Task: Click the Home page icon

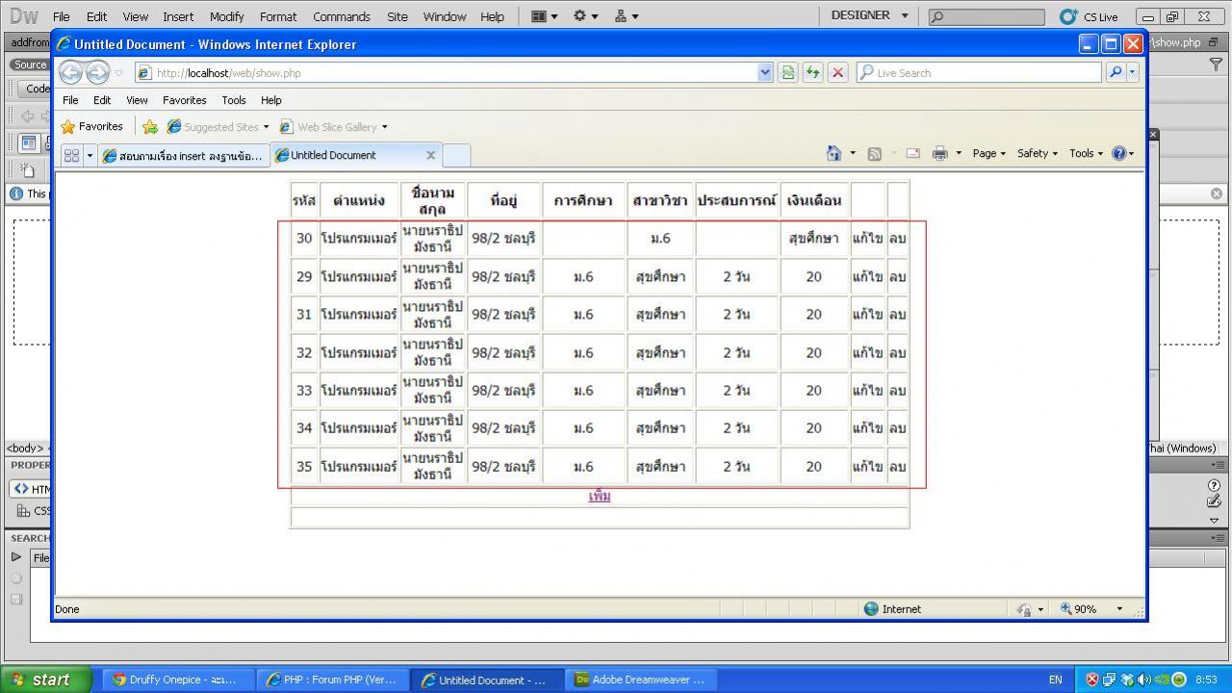Action: click(x=834, y=154)
